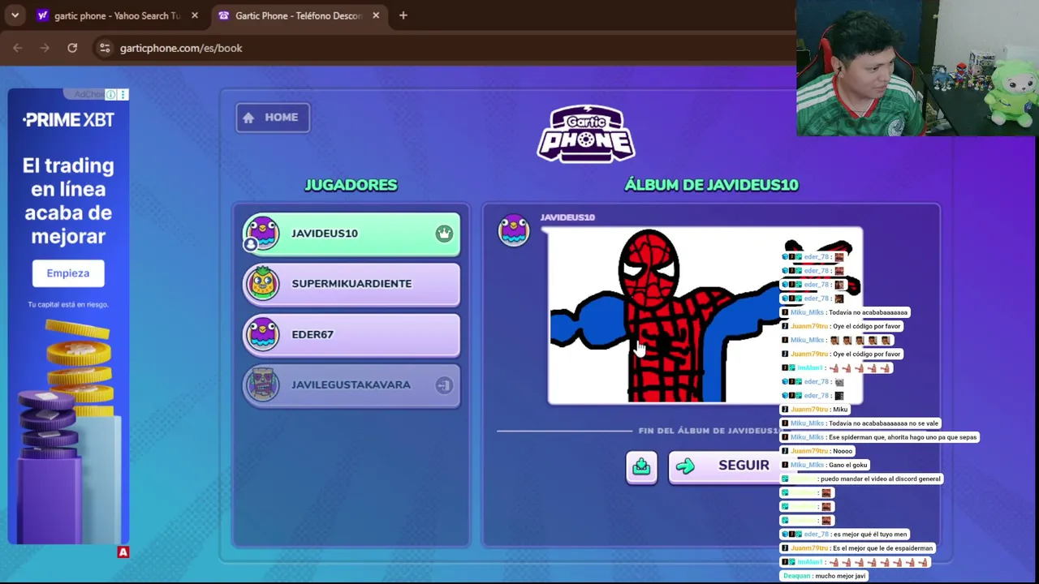The height and width of the screenshot is (584, 1039).
Task: View site information icon beside URL
Action: pos(105,48)
